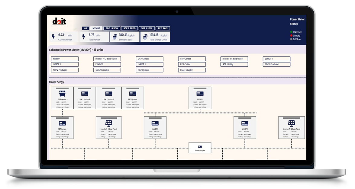
Task: Open the PP 2 FACI tab
Action: [163, 28]
